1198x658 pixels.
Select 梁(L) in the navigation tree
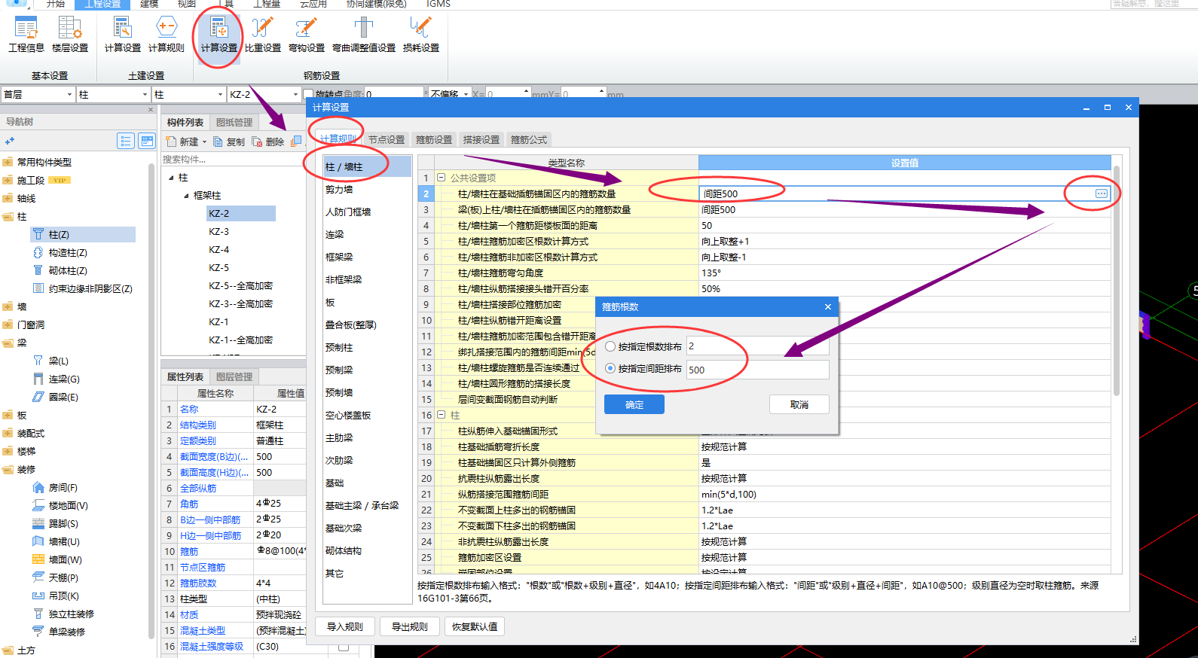coord(51,361)
